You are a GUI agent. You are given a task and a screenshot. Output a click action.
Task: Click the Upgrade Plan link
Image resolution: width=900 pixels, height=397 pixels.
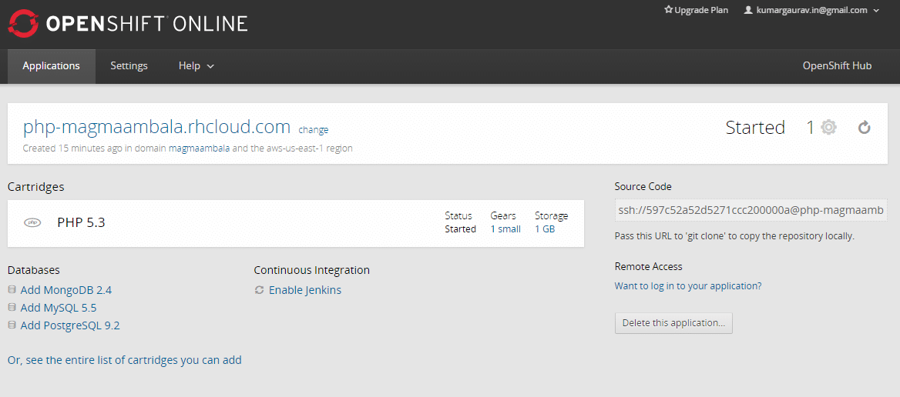pyautogui.click(x=701, y=10)
